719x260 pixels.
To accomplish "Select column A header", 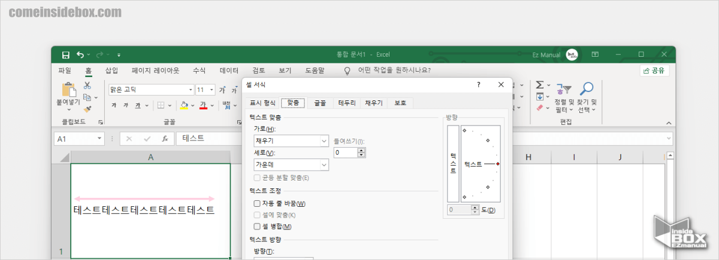I will coord(150,157).
